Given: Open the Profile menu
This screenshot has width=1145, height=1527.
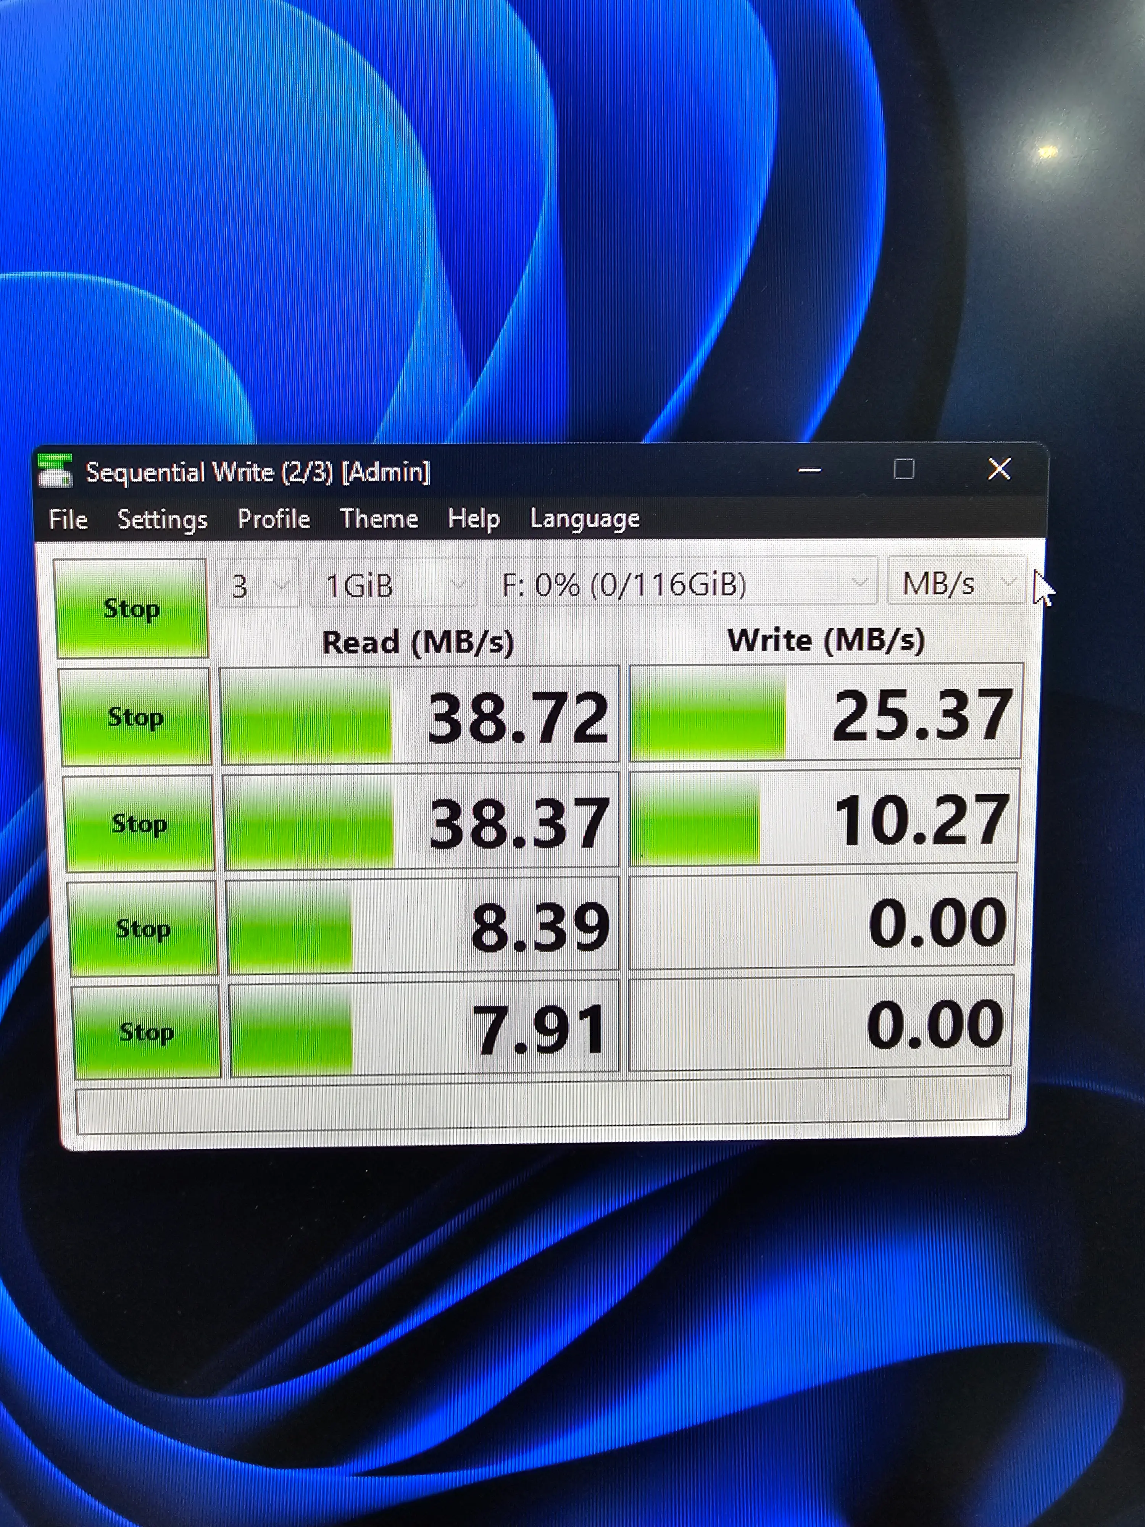Looking at the screenshot, I should click(x=274, y=518).
